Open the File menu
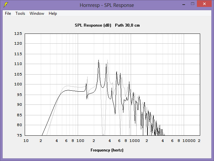 point(8,13)
